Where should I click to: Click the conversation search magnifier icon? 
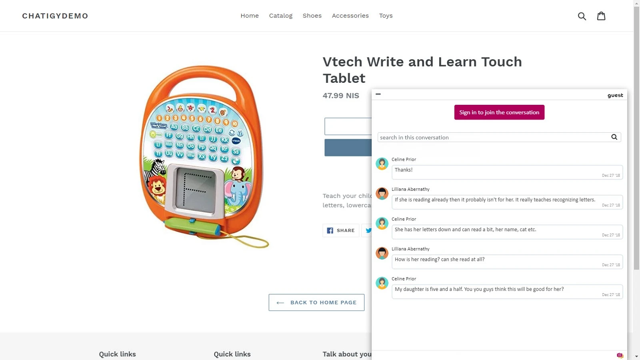614,137
